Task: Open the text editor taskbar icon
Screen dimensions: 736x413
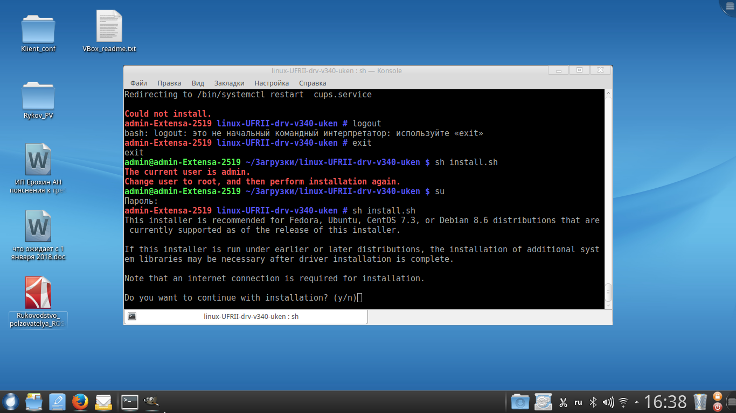Action: tap(57, 402)
